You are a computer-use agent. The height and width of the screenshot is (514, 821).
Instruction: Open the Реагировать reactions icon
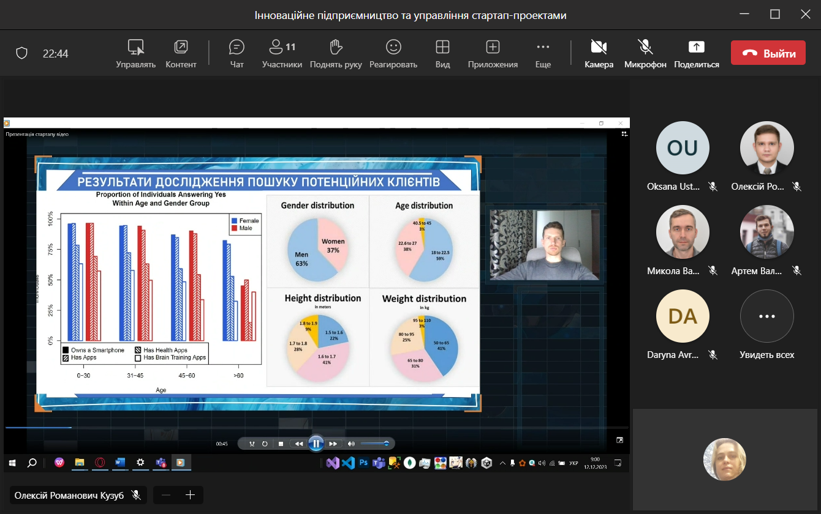pyautogui.click(x=393, y=53)
